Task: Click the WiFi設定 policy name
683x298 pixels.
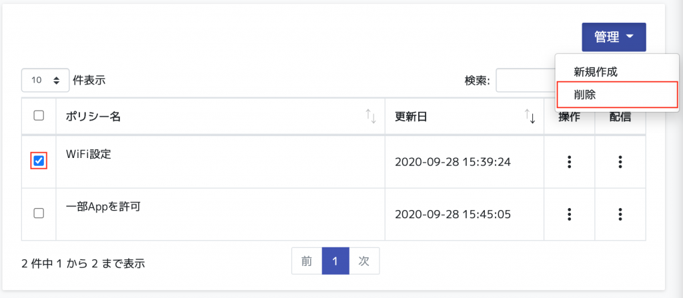Action: pyautogui.click(x=89, y=154)
